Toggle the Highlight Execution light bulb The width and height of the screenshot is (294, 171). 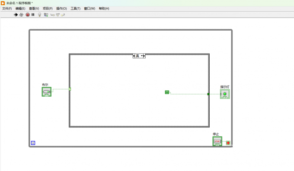[39, 15]
